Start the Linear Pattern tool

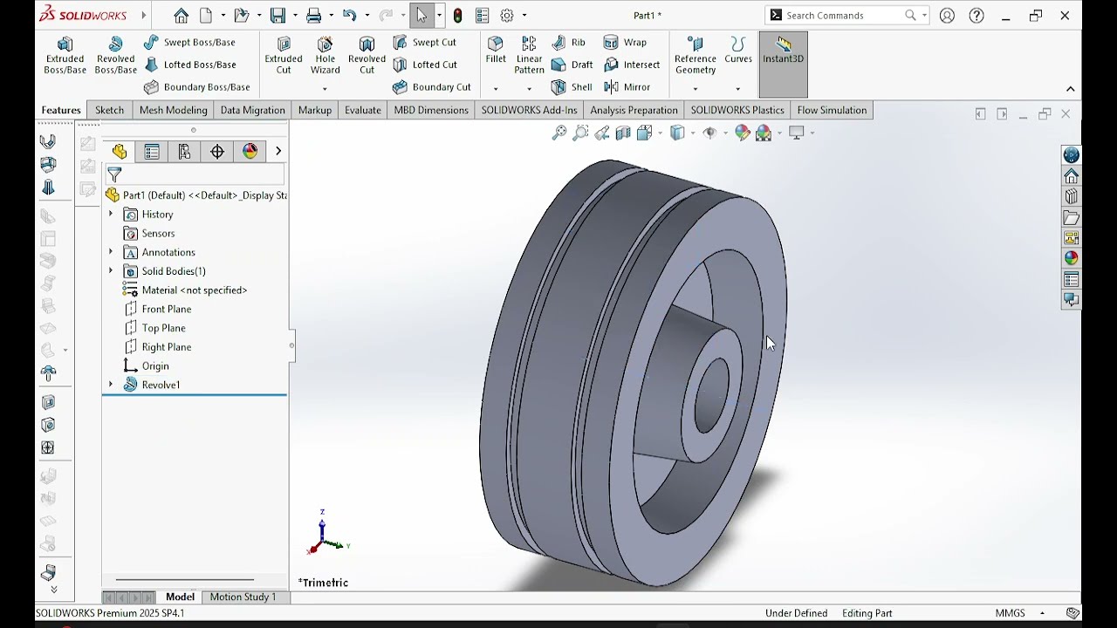(x=529, y=56)
